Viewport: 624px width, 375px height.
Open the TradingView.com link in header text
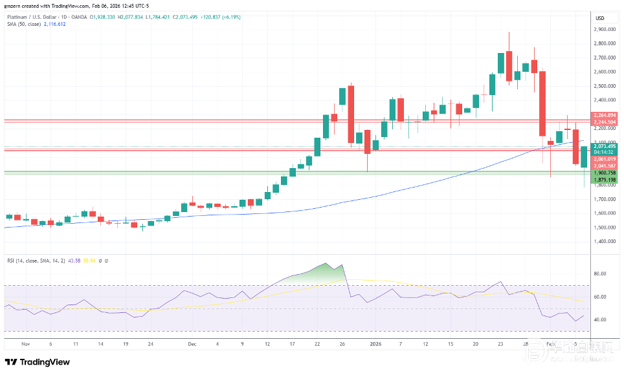pyautogui.click(x=71, y=6)
